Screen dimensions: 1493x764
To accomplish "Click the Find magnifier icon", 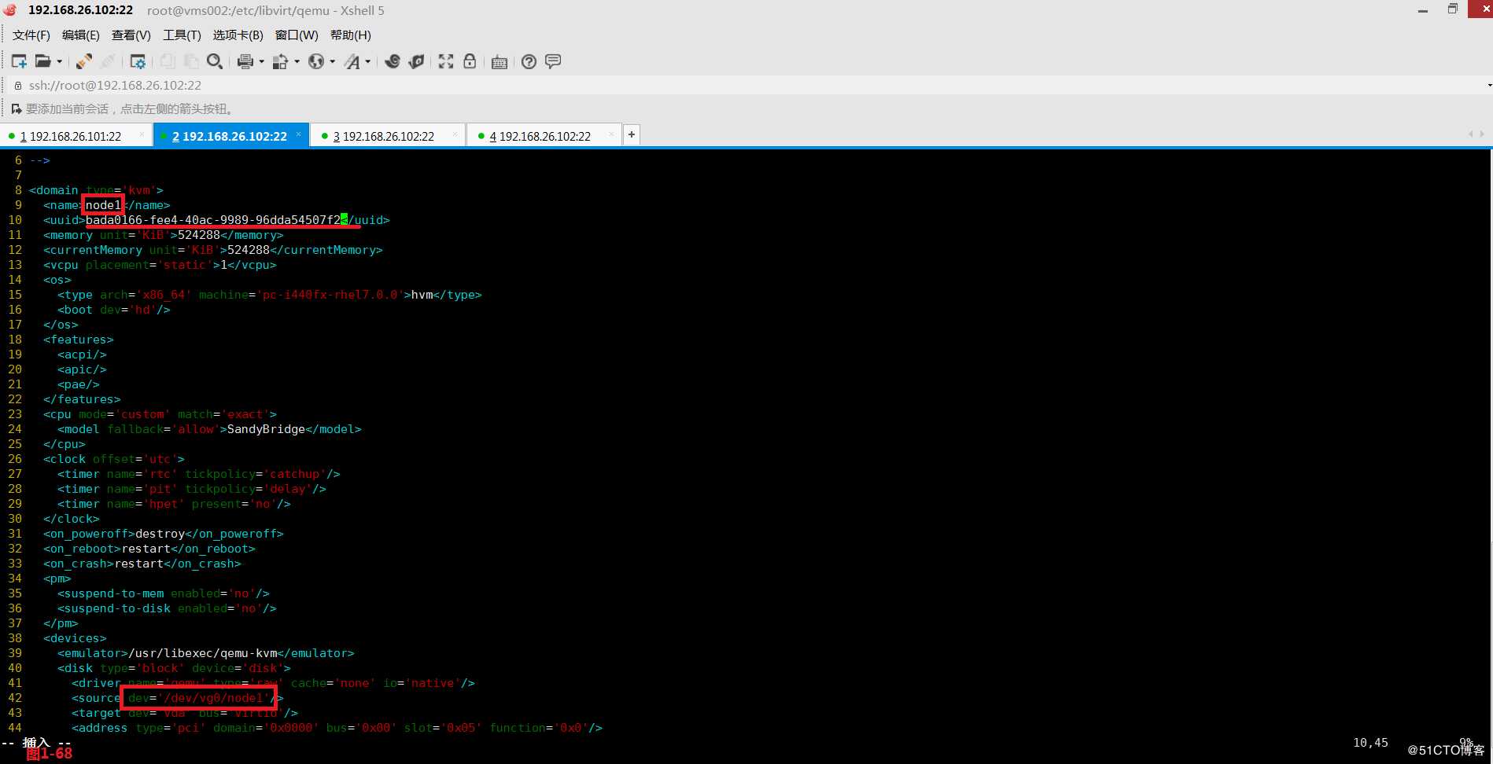I will coord(214,61).
